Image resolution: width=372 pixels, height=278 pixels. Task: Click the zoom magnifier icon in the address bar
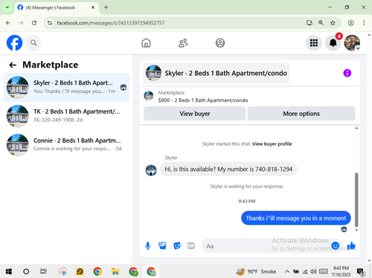click(x=321, y=23)
